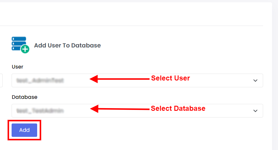This screenshot has width=278, height=150.
Task: Click the Database field label
Action: tap(25, 97)
